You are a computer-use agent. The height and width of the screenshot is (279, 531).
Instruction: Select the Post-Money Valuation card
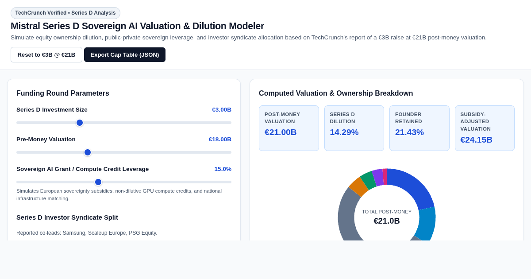[x=289, y=128]
